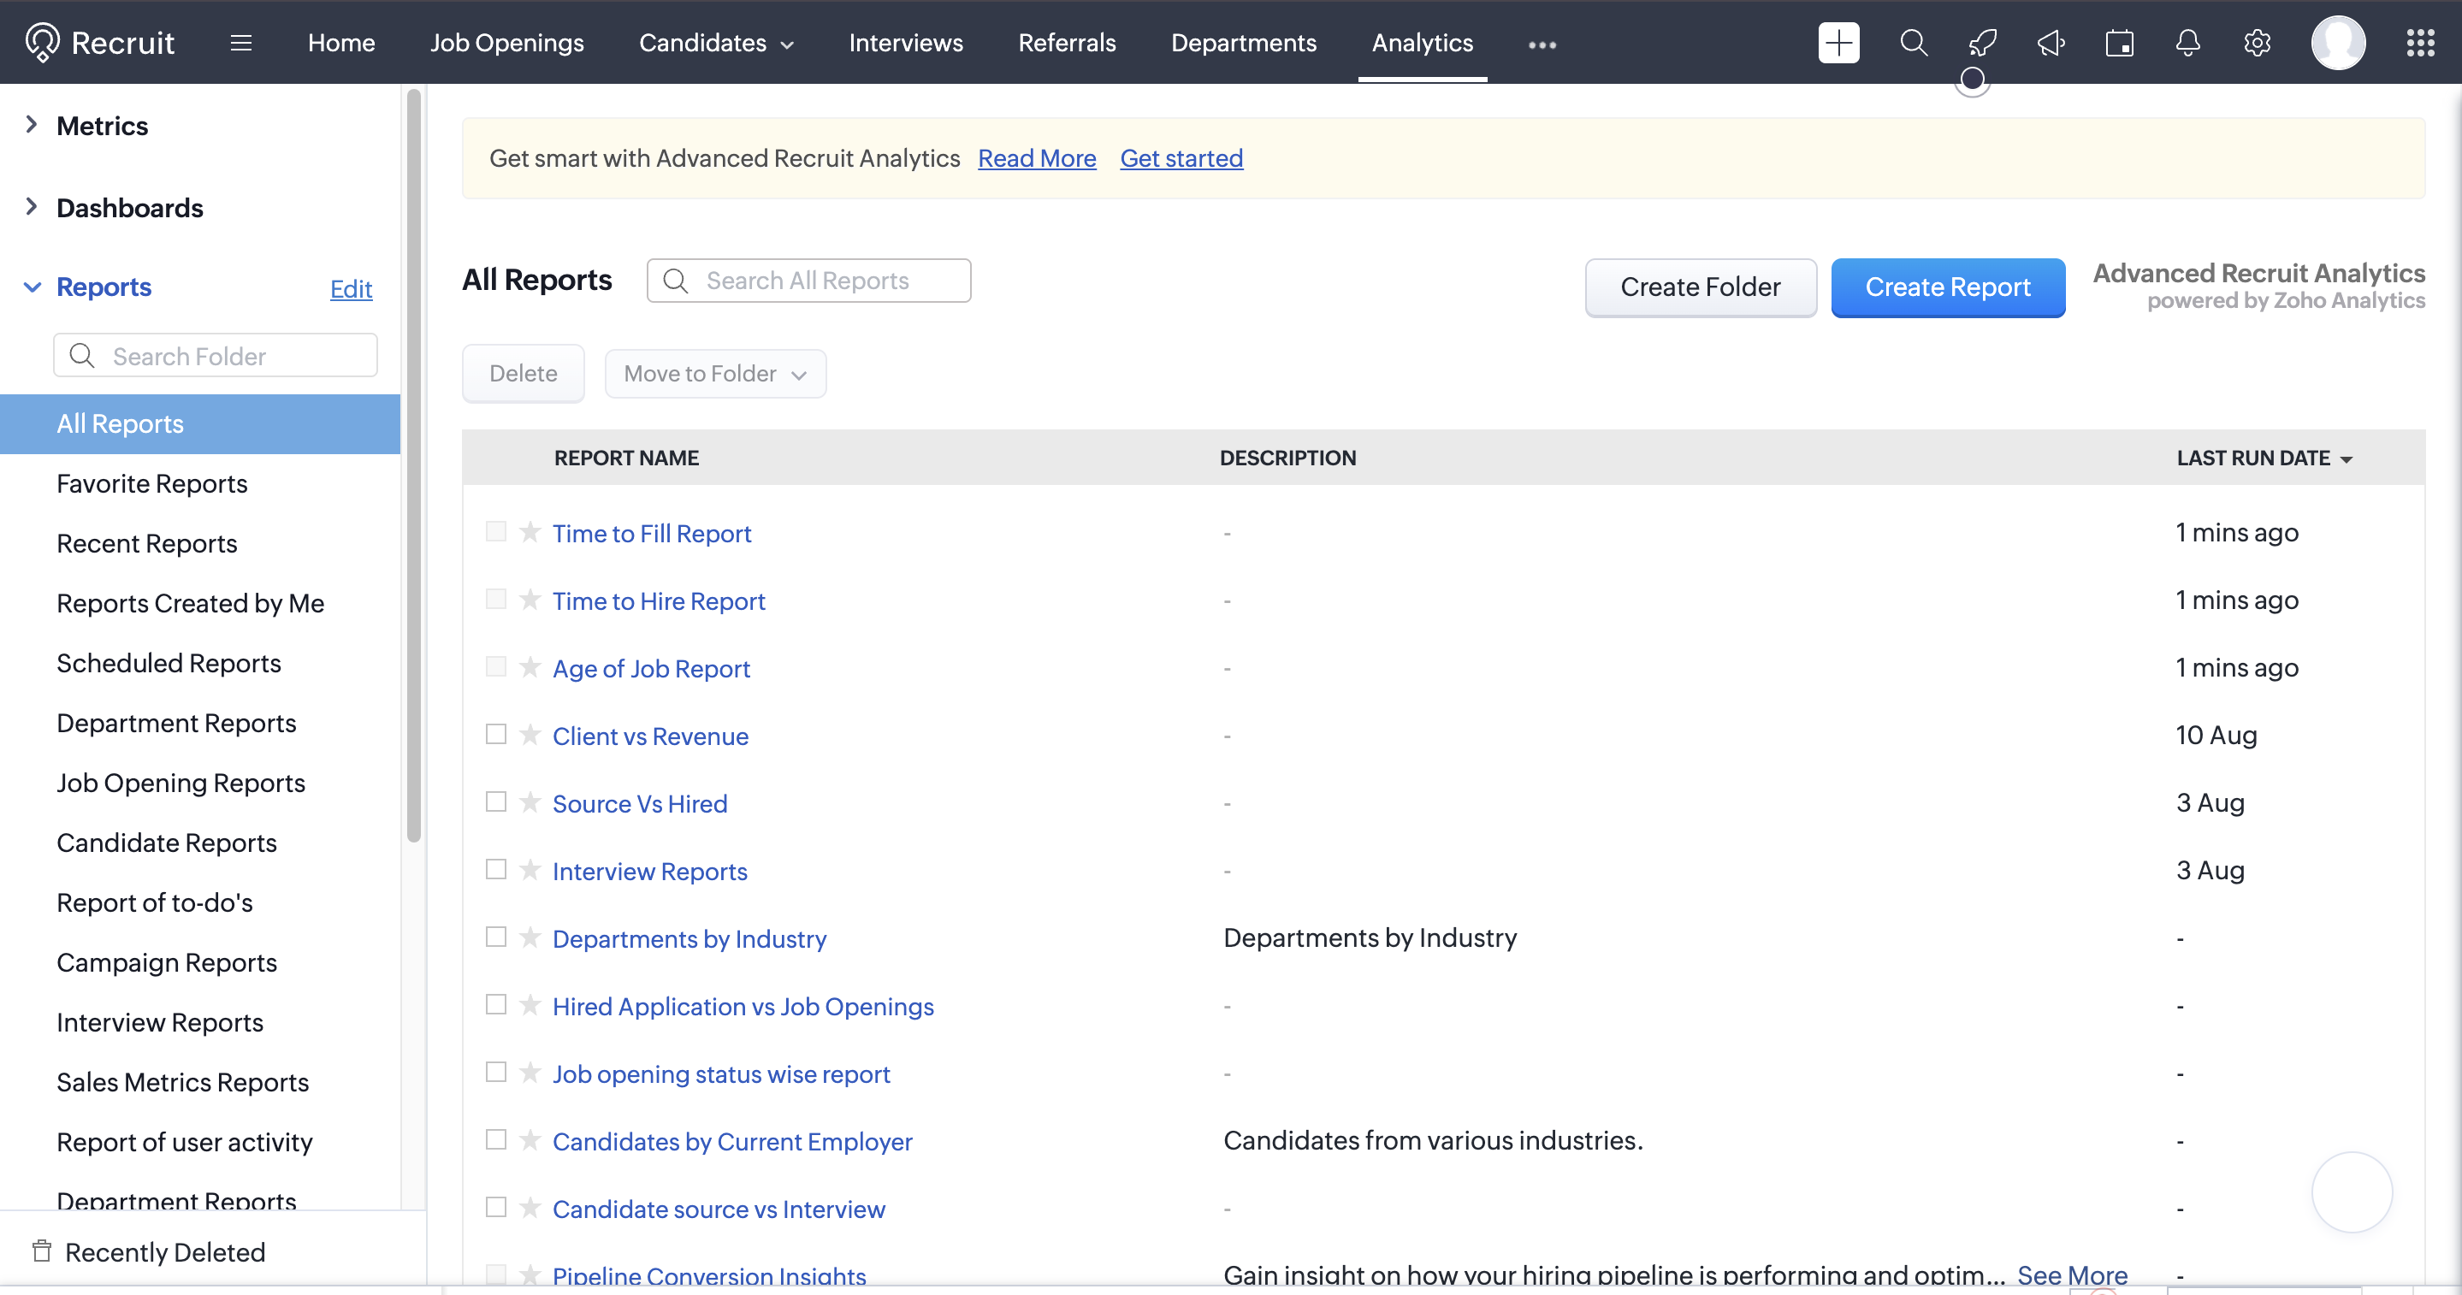The image size is (2462, 1295).
Task: Click the Create Report button
Action: pos(1947,287)
